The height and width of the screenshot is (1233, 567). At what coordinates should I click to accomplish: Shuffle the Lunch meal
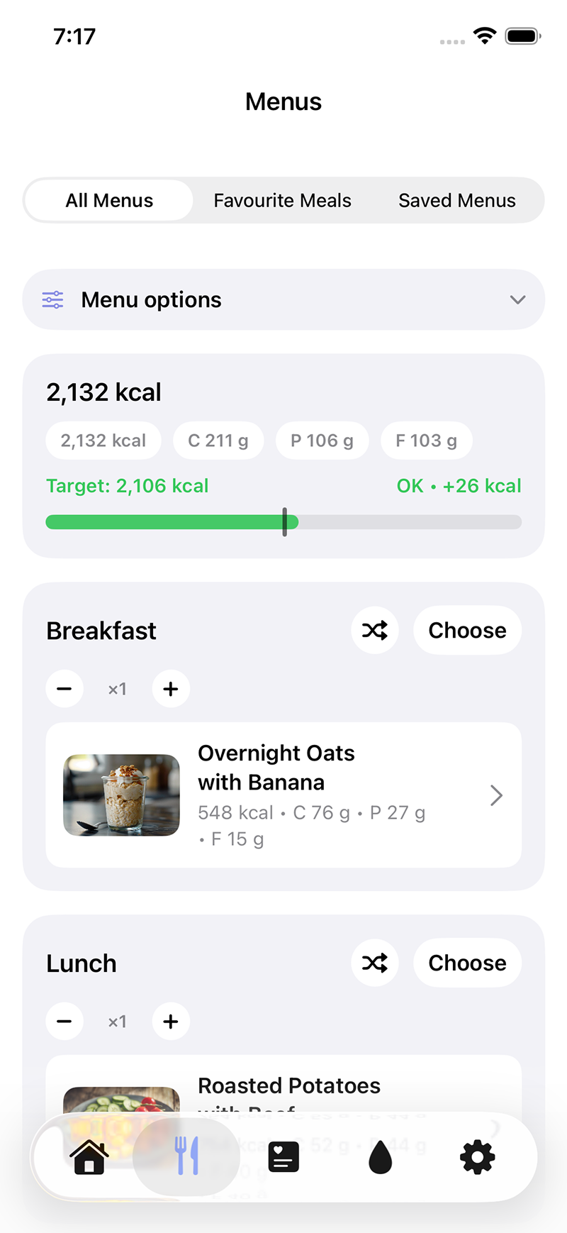[375, 963]
